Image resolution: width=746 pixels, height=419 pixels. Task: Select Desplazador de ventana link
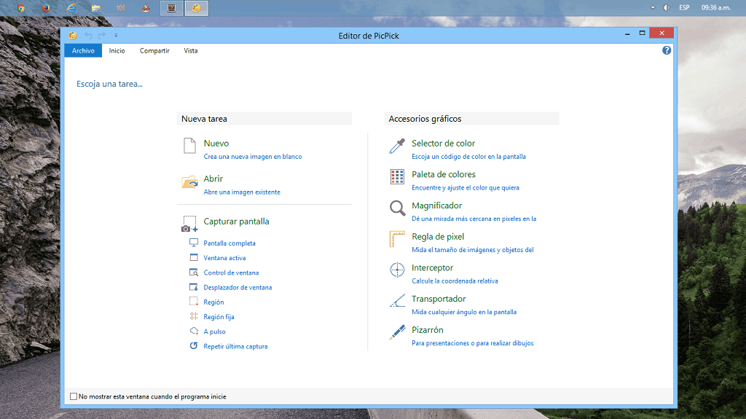click(238, 287)
